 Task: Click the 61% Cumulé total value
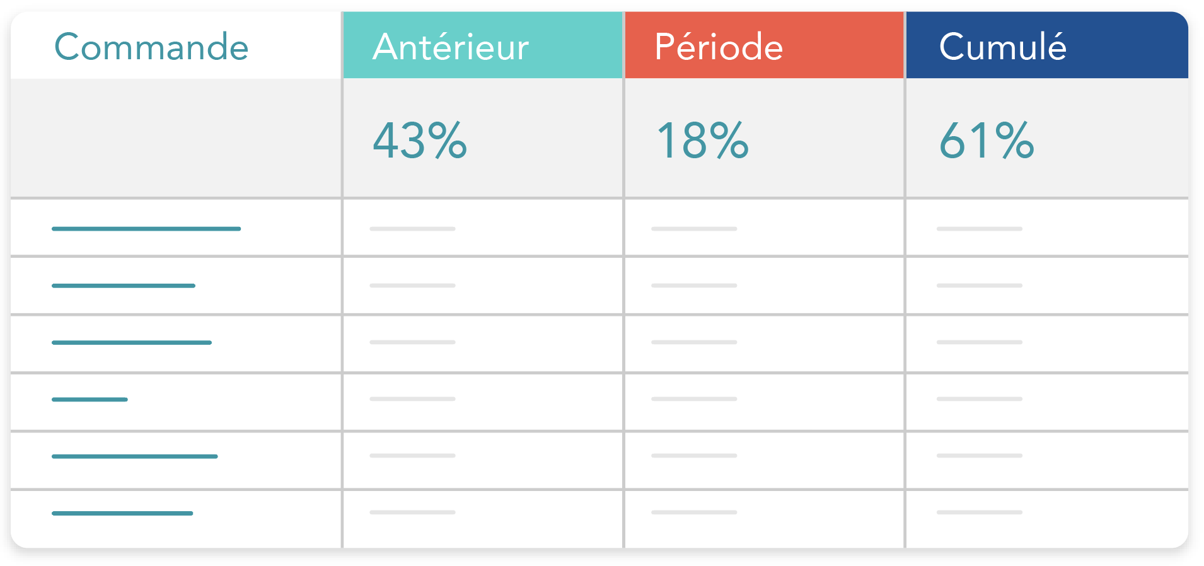(x=987, y=140)
